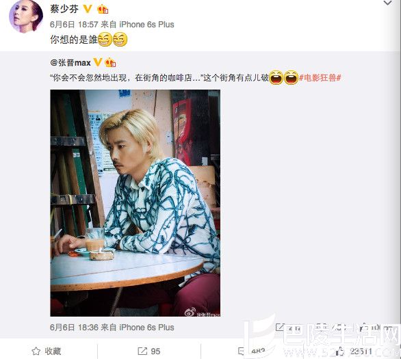This screenshot has height=359, width=401.
Task: Enlarge the blond man photo thumbnail
Action: point(135,203)
